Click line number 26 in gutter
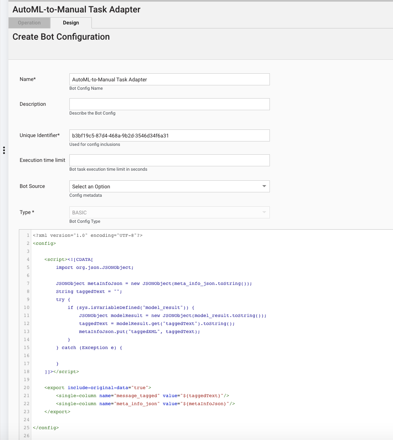Image resolution: width=393 pixels, height=440 pixels. coord(27,436)
